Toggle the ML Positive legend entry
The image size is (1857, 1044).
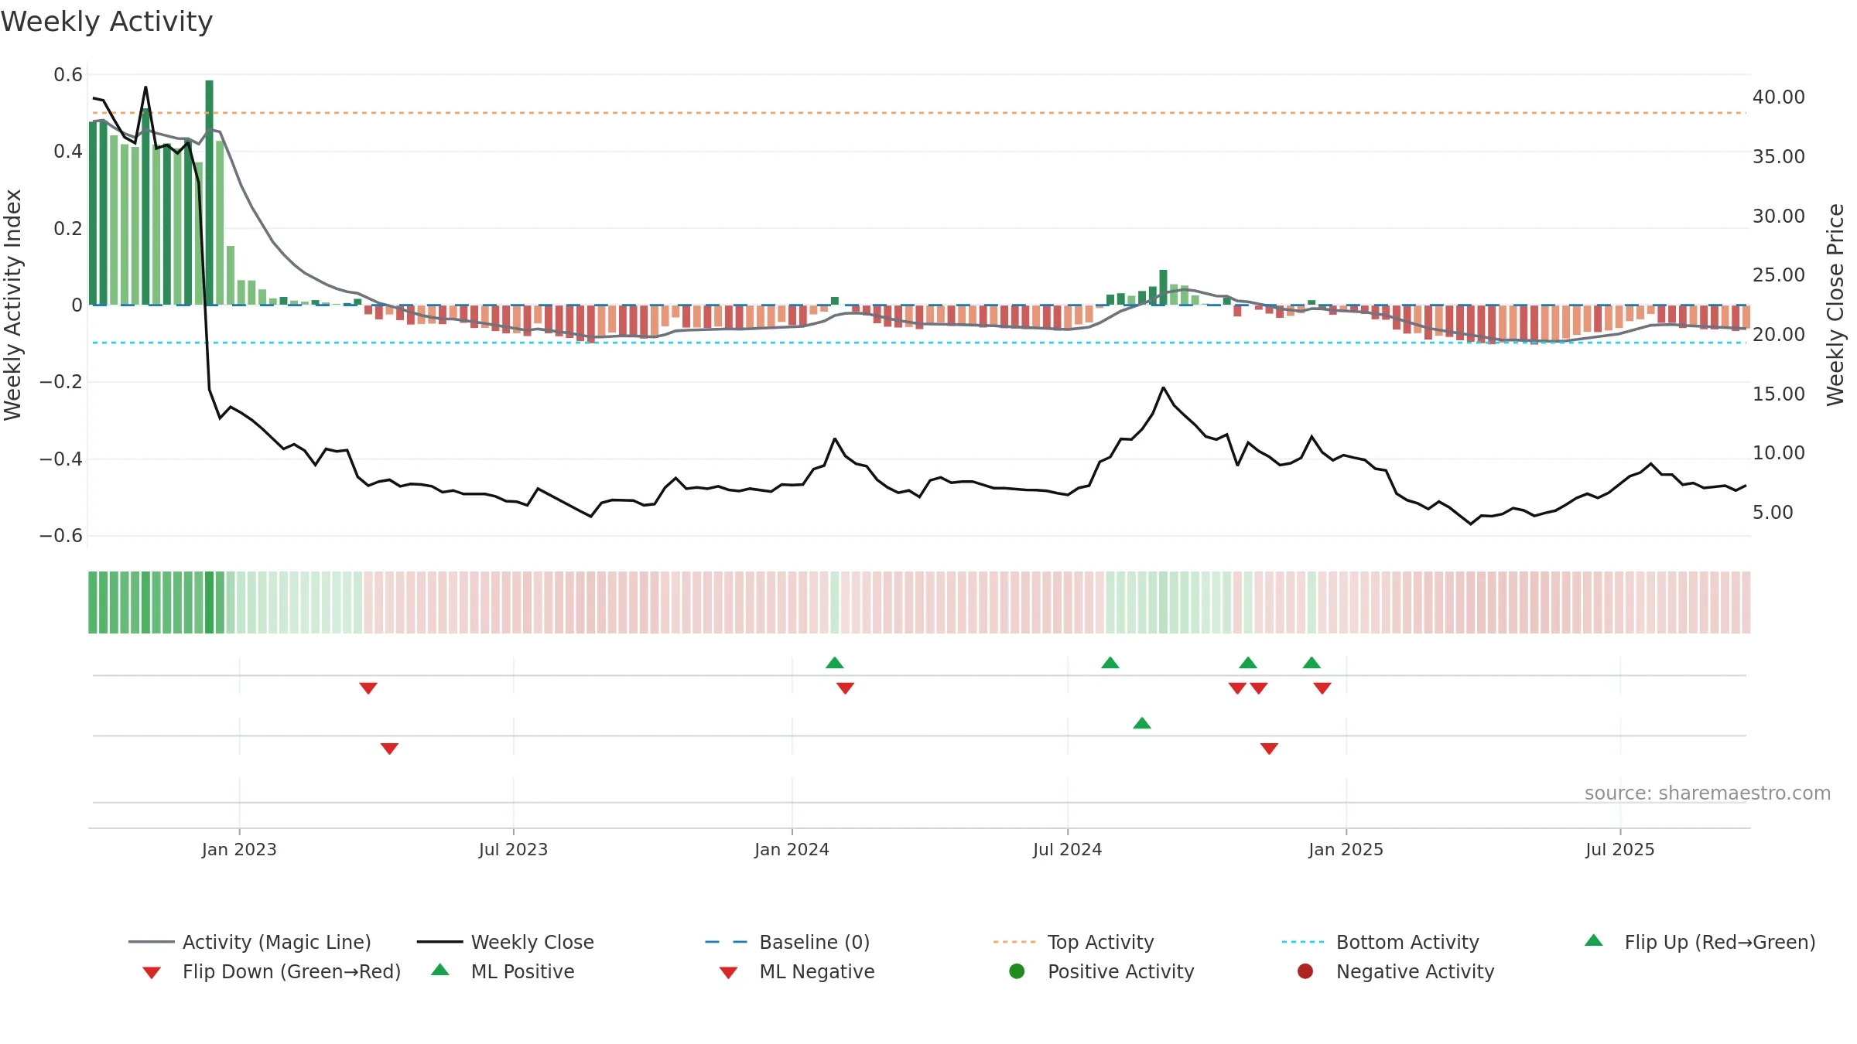[x=503, y=971]
